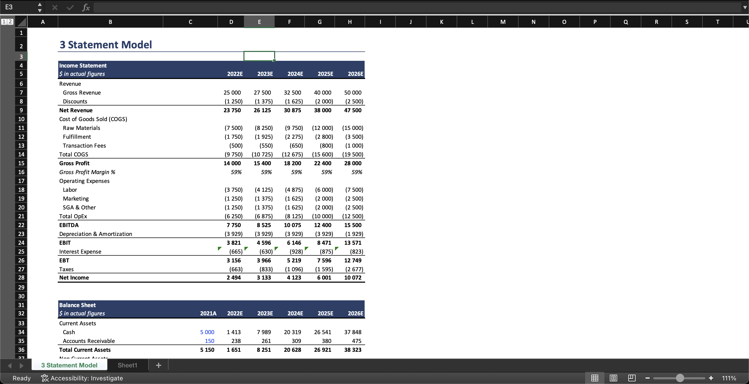Select the EBITDA 2024E value 10 075
Screen dimensions: 749x384
tap(292, 225)
